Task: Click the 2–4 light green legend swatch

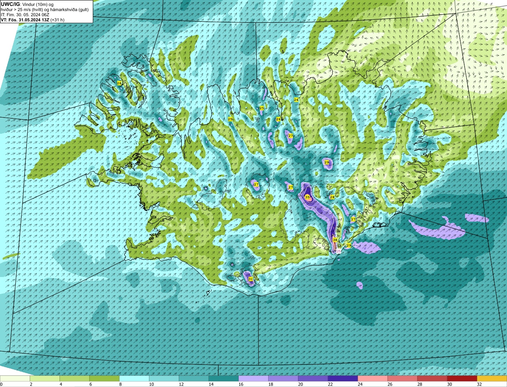Action: [45, 378]
